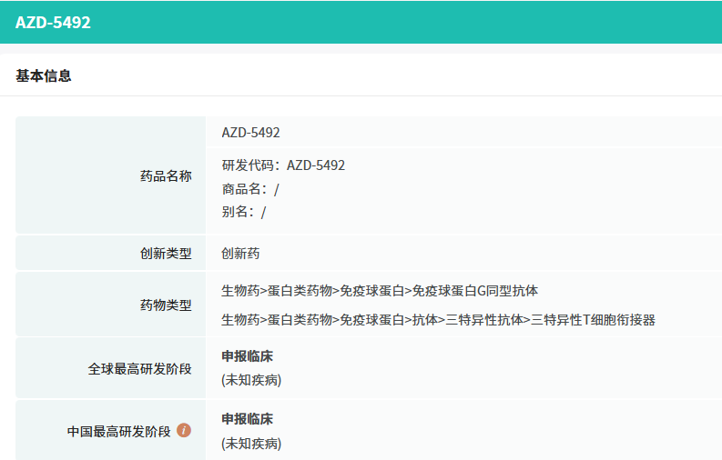Click 申报临床 under 全球最高研发阶段
This screenshot has height=460, width=722.
click(x=247, y=356)
